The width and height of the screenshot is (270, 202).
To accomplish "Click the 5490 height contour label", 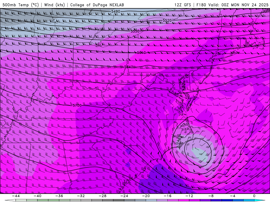I will (x=115, y=11).
